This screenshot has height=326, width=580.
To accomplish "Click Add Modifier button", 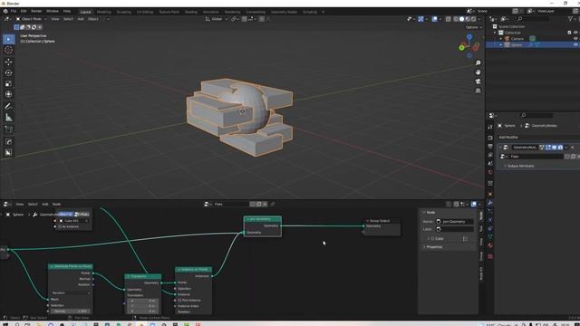I will [508, 137].
